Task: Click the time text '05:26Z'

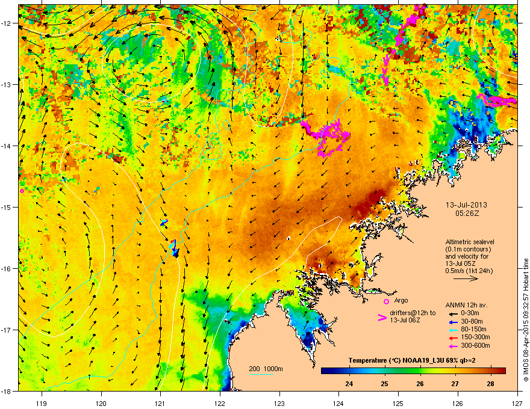Action: (467, 214)
